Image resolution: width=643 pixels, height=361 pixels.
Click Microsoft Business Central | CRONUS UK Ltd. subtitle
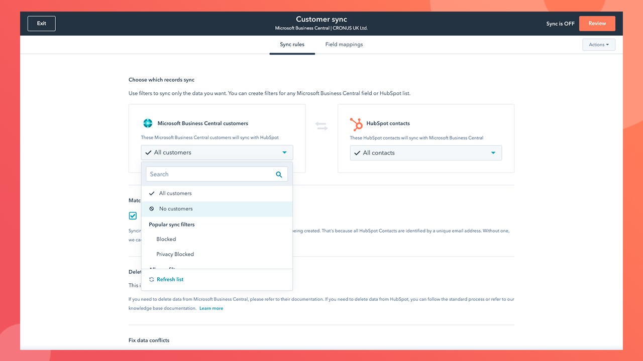[x=321, y=28]
